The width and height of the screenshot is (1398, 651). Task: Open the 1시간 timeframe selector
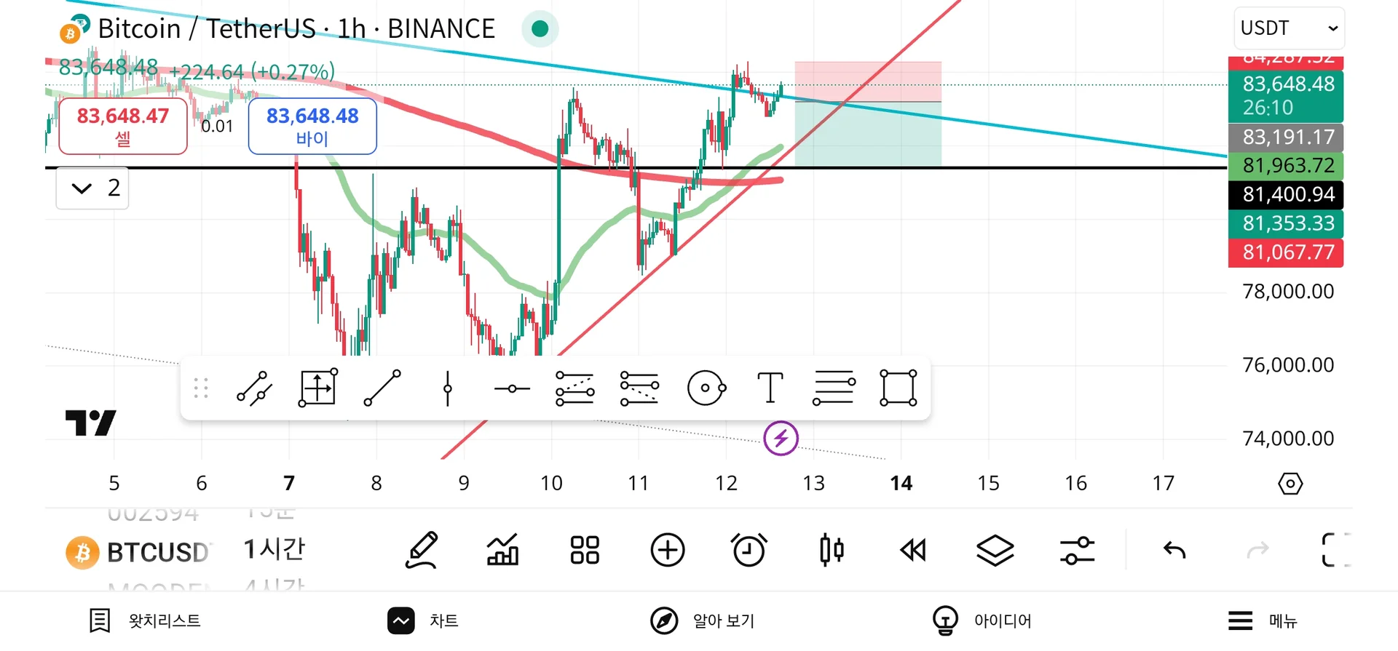(x=274, y=550)
